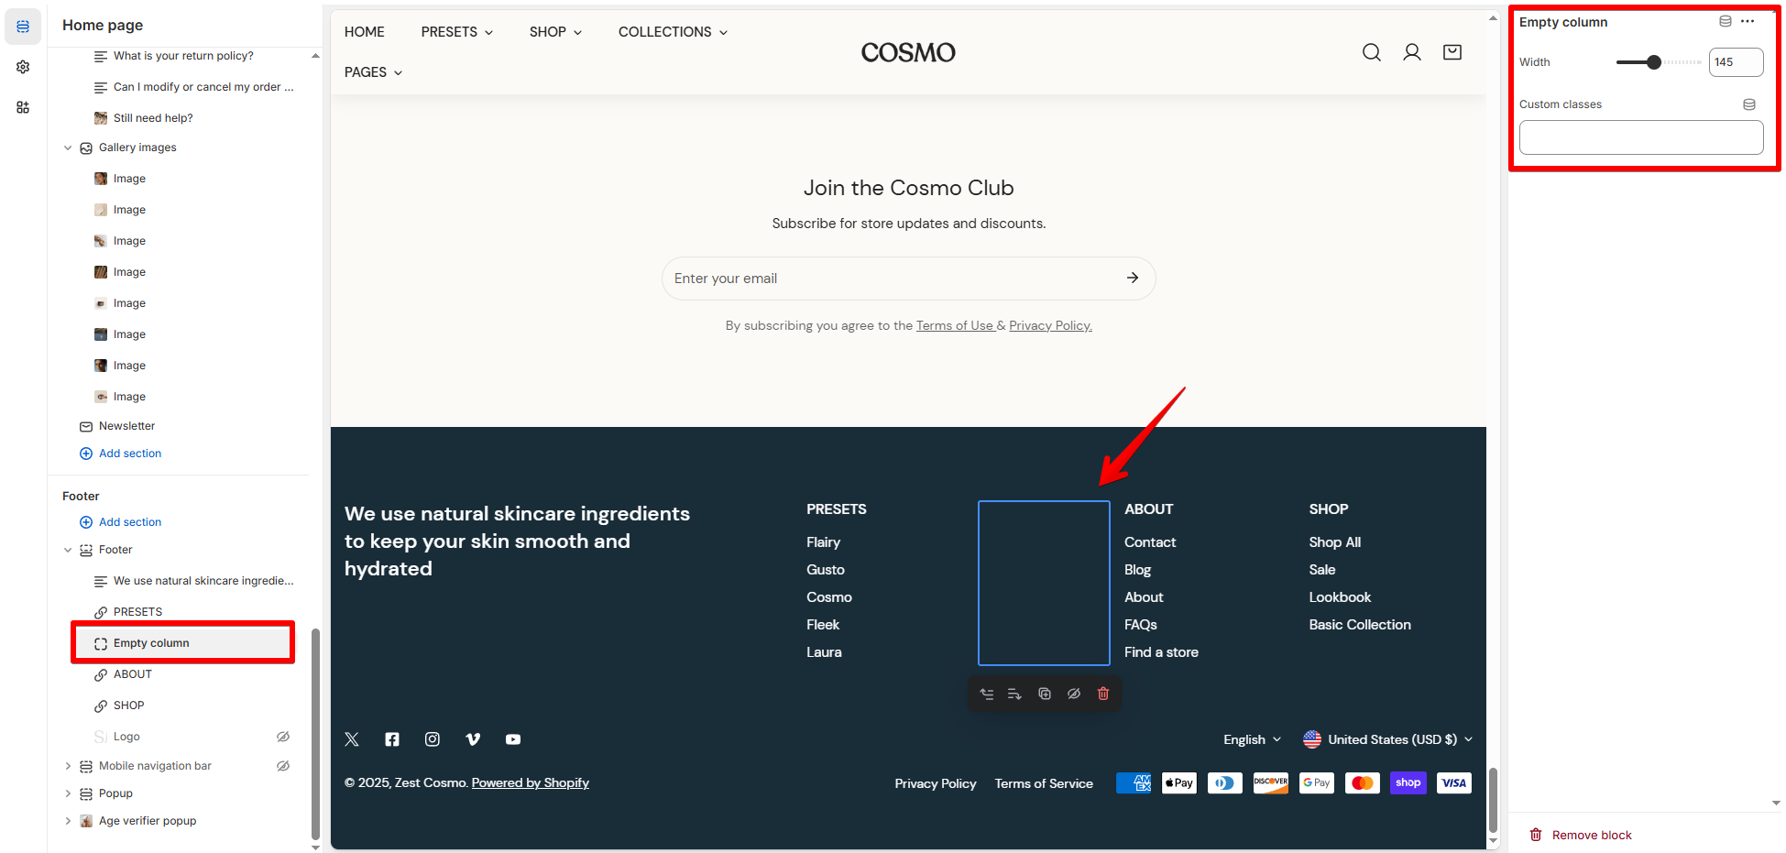Open the PAGES navigation dropdown
Screen dimensions: 1786x853
tap(374, 72)
